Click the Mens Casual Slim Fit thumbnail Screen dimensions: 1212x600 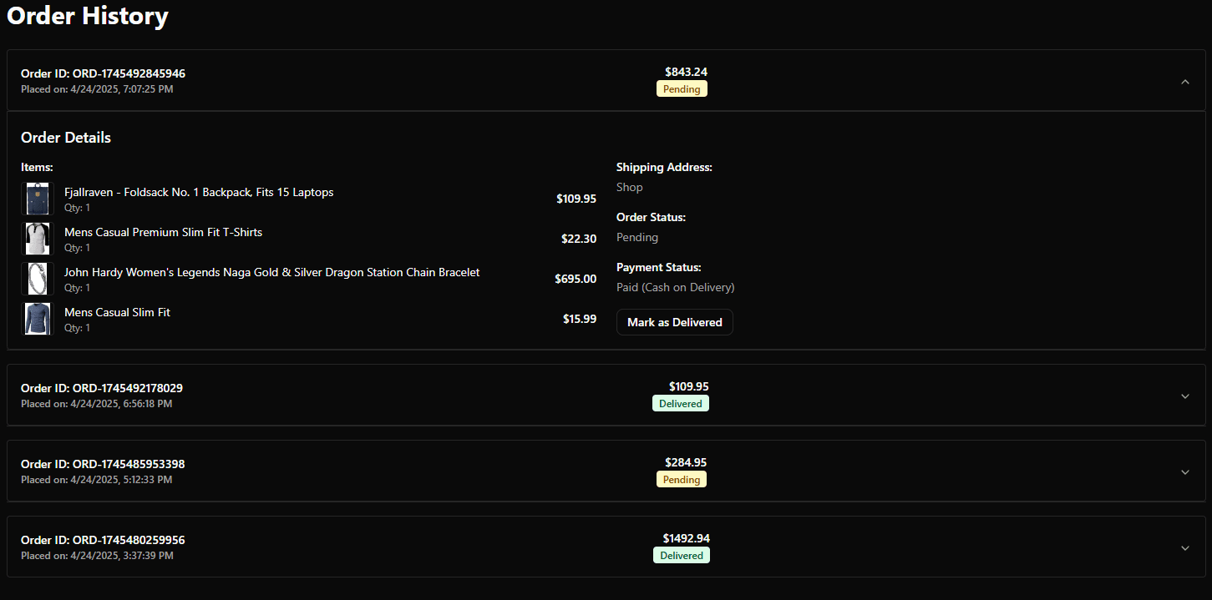click(38, 319)
